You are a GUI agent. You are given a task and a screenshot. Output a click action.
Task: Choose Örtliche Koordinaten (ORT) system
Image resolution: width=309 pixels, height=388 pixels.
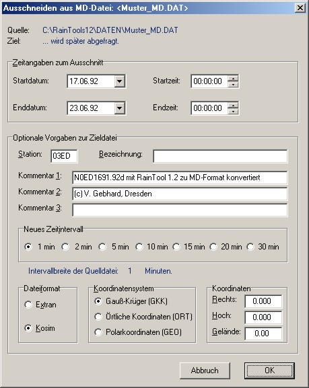click(x=98, y=317)
